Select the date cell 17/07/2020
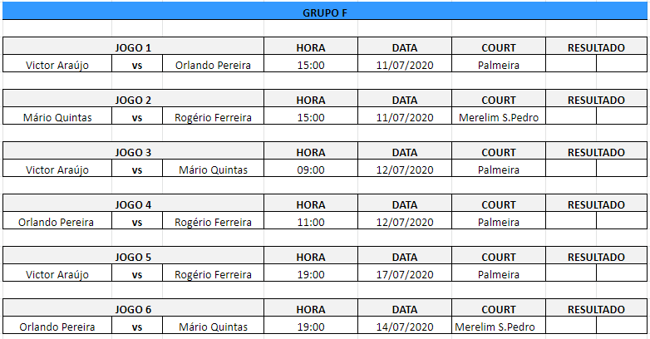Viewport: 650px width, 339px height. 405,274
